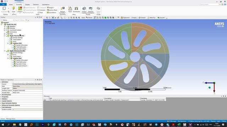The image size is (227, 127).
Task: Click the red axis arrow on the triad
Action: click(x=214, y=88)
